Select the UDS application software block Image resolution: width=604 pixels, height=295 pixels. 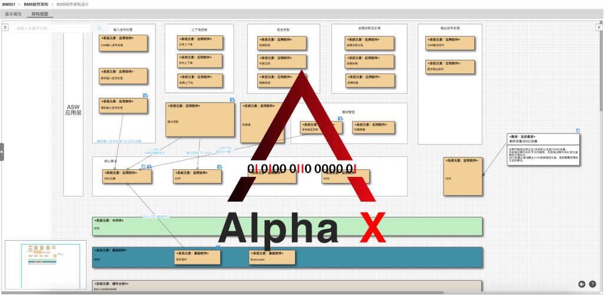463,175
